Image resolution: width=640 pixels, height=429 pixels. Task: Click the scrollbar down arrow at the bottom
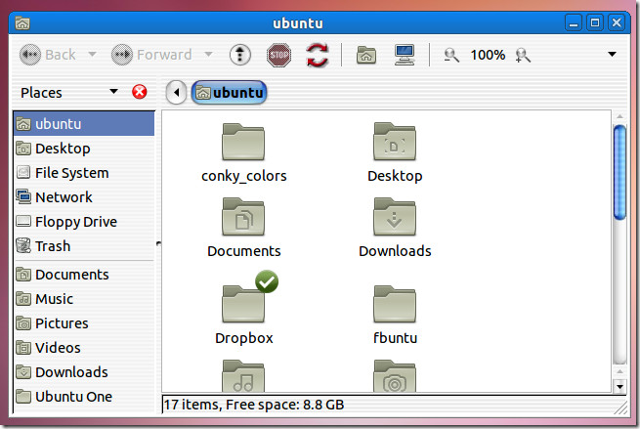[x=619, y=386]
